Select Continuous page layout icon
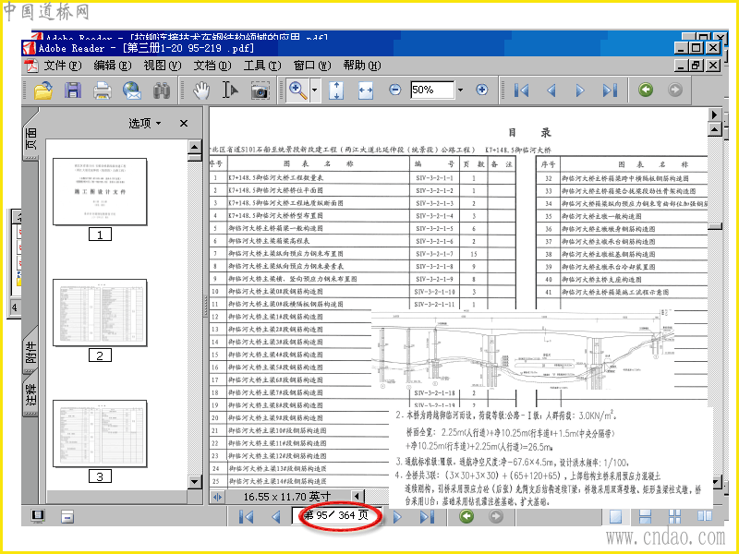The height and width of the screenshot is (554, 739). 645,517
